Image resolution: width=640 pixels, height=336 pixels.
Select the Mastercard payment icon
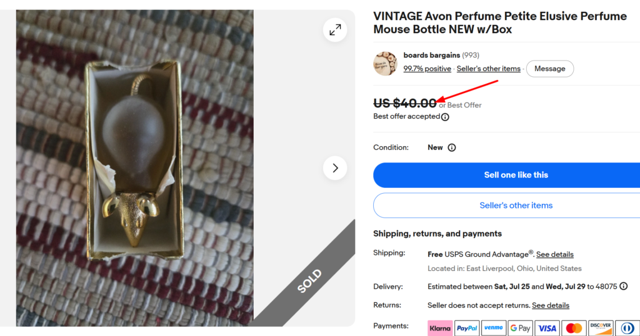(574, 329)
